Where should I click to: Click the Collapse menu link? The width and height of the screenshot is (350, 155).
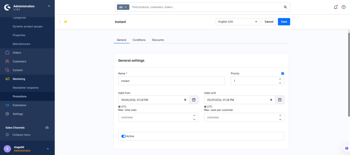point(21,135)
